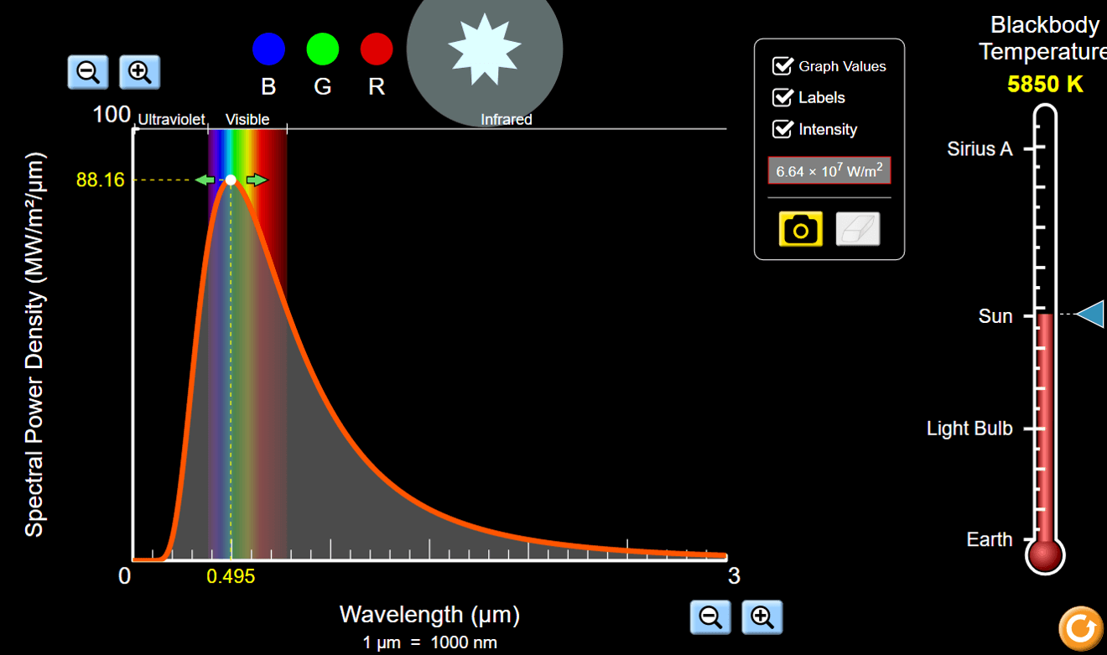Click the white peak point on curve

(231, 179)
